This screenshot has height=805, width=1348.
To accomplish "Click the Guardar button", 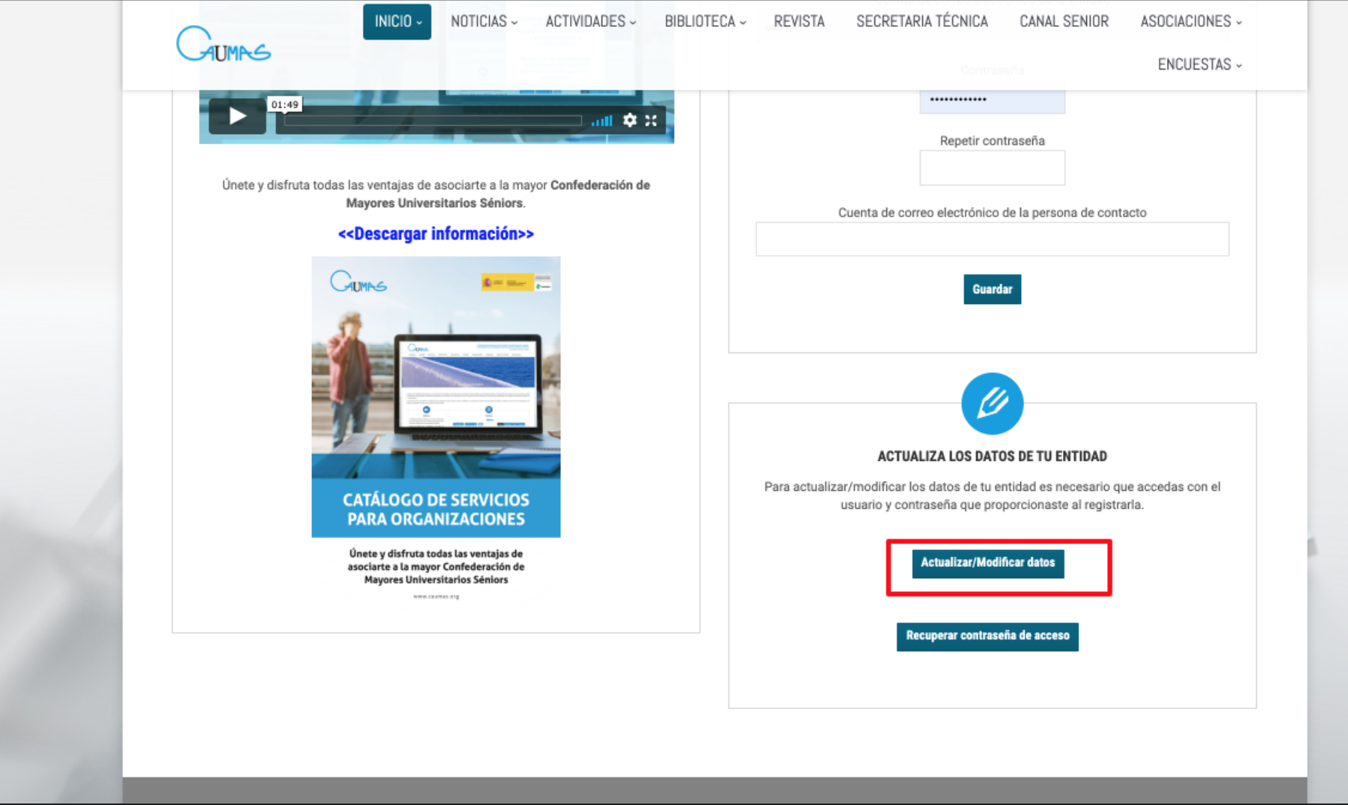I will tap(992, 290).
